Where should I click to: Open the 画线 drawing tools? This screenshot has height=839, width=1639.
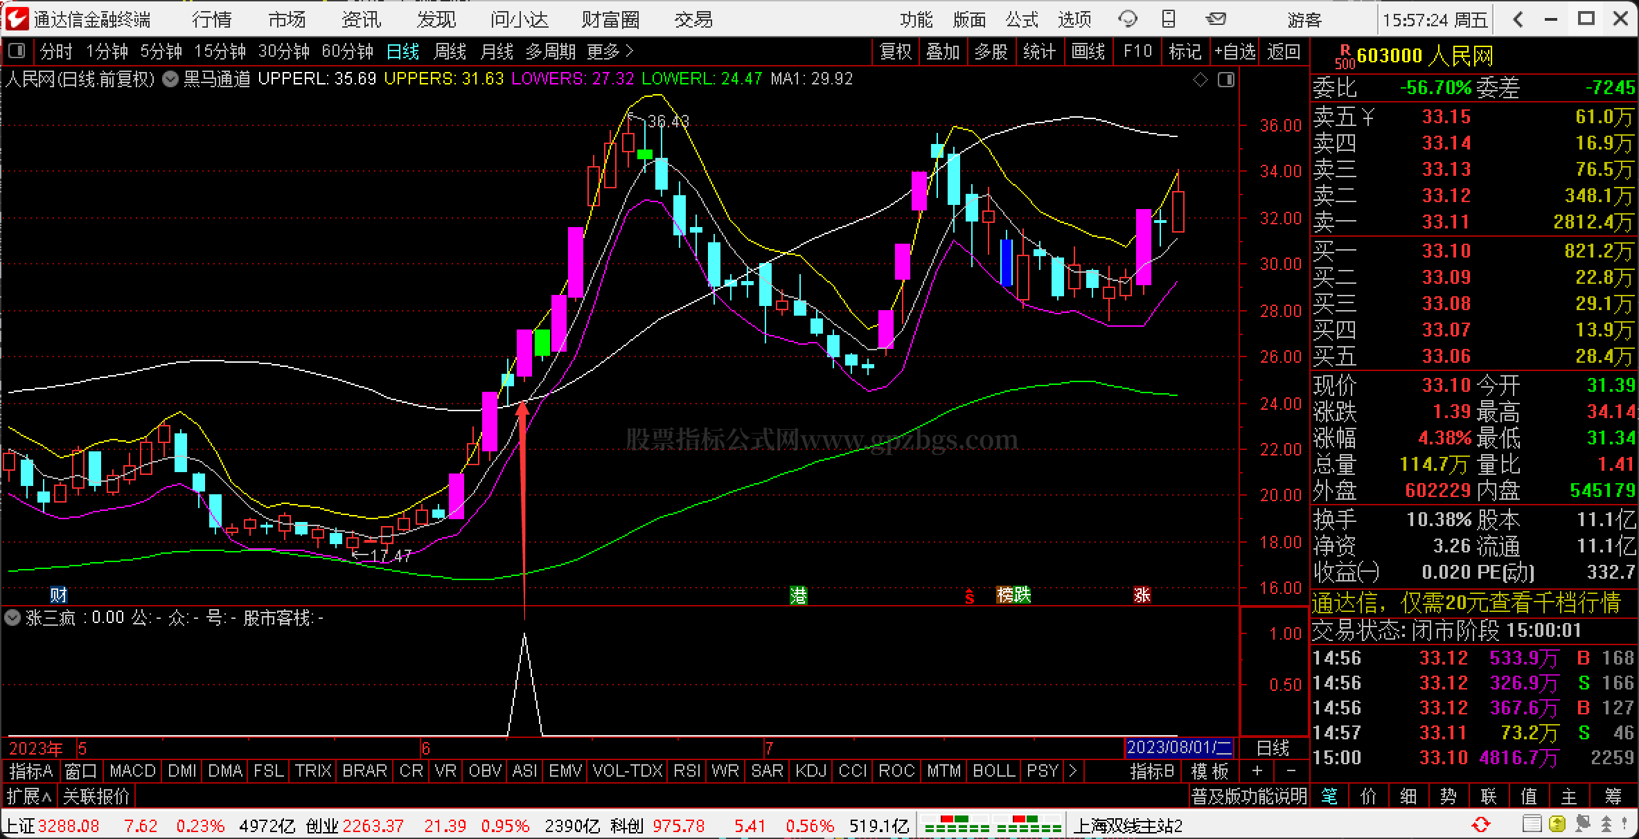(x=1088, y=51)
